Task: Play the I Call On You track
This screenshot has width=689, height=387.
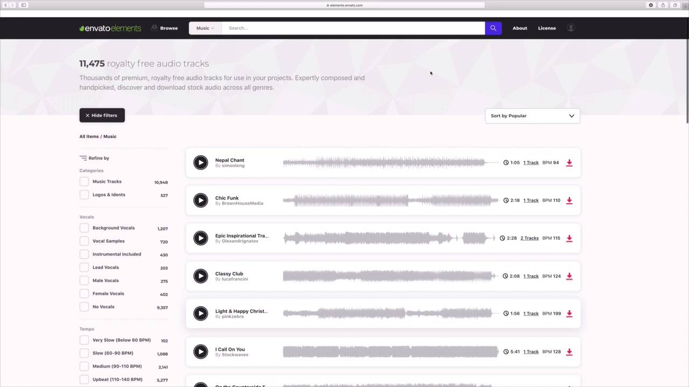Action: click(201, 352)
